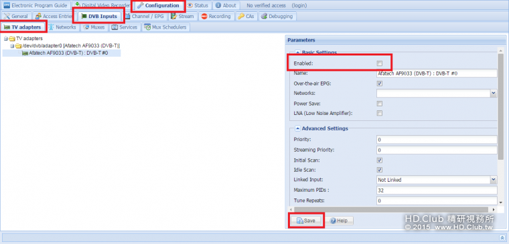Click the red REC icon on Recording tab
The height and width of the screenshot is (244, 509).
pos(204,16)
